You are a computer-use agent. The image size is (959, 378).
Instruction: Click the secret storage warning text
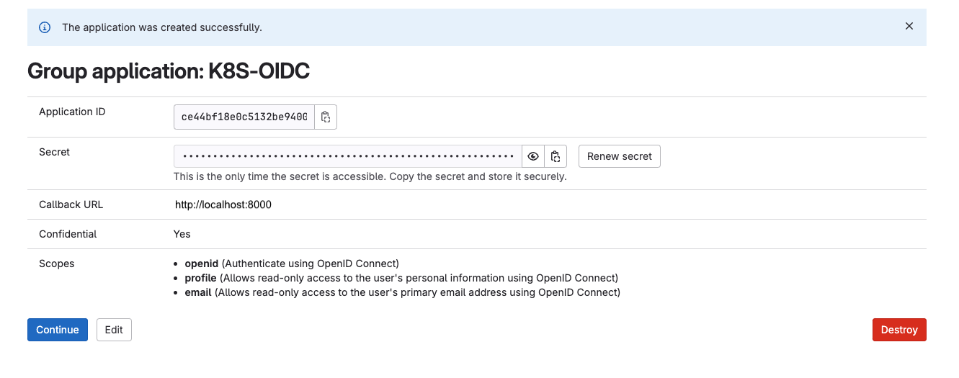[x=370, y=176]
